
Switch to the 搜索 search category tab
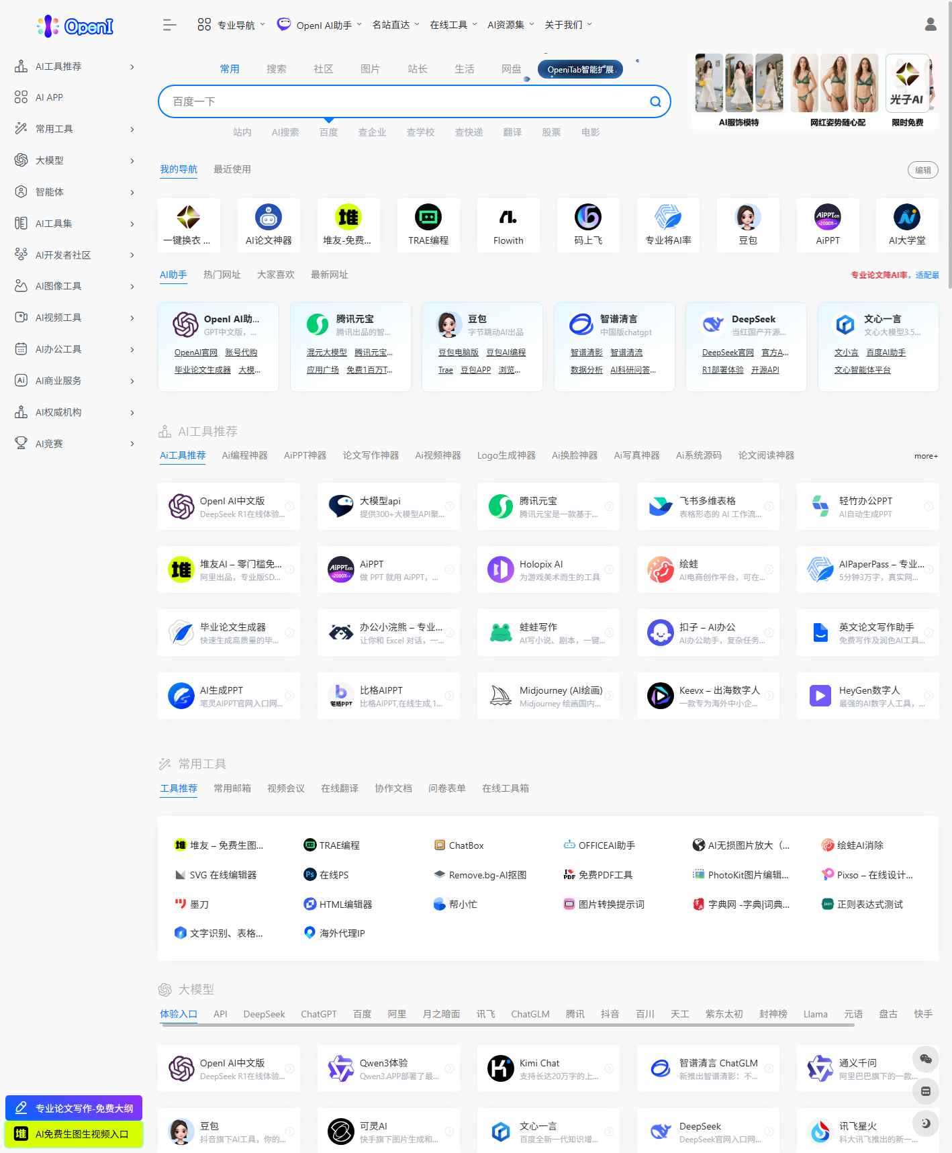[276, 68]
